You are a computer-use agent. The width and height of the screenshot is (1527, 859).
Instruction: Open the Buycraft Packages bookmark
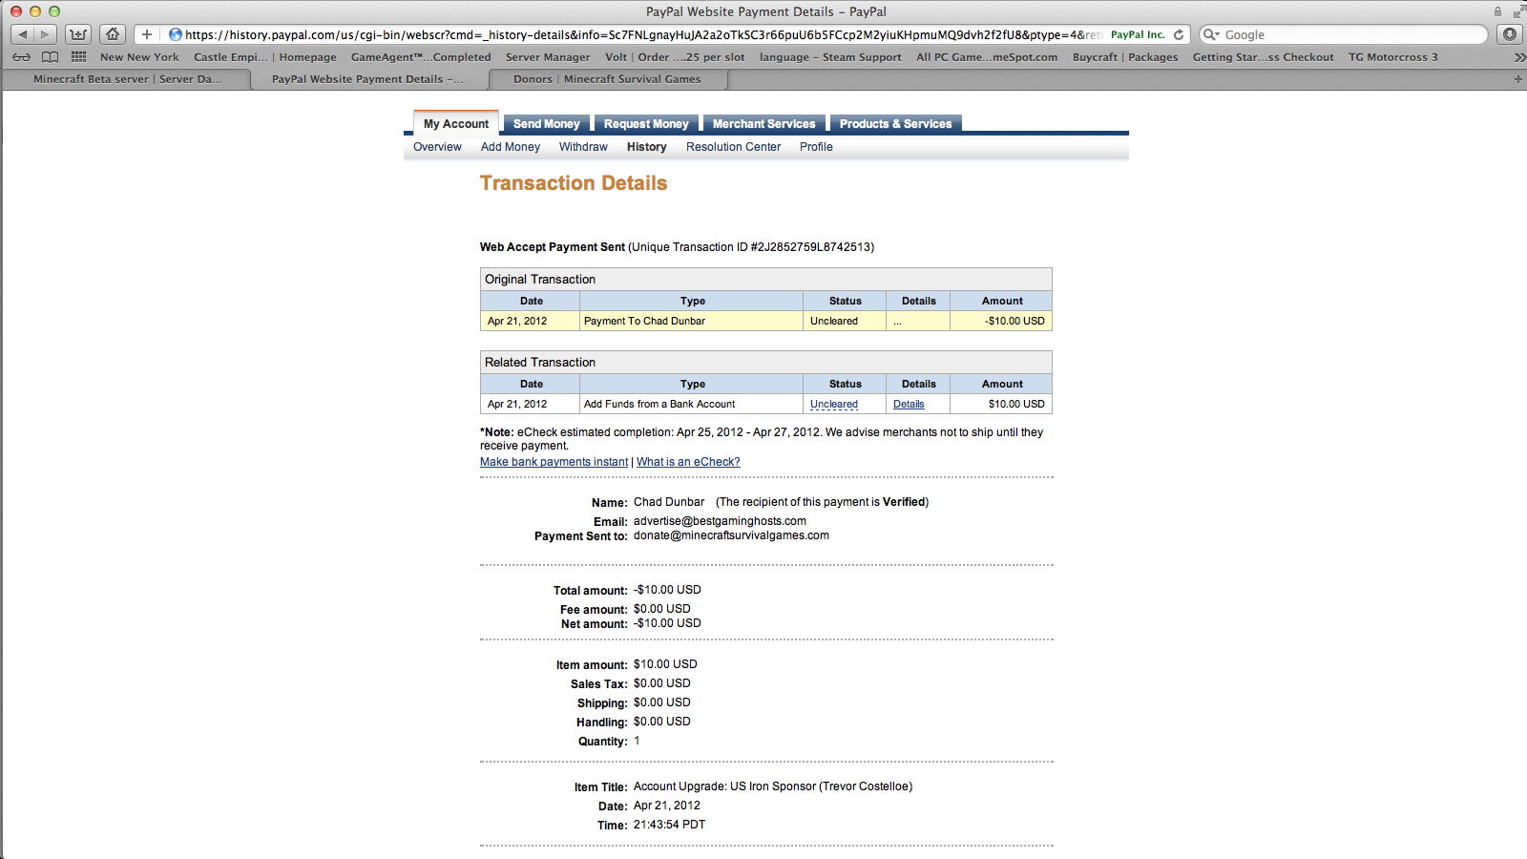point(1125,57)
